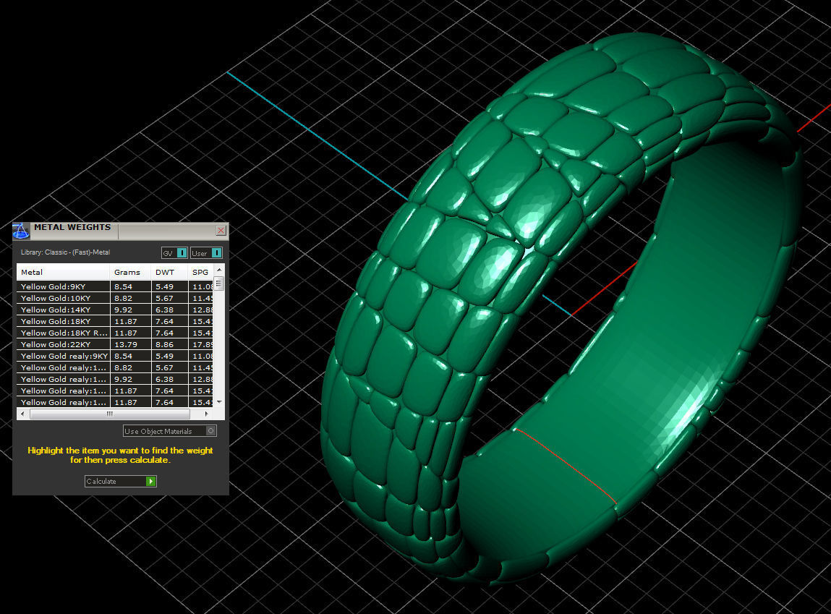Sort by the SPG column header
The height and width of the screenshot is (614, 831).
click(x=201, y=272)
